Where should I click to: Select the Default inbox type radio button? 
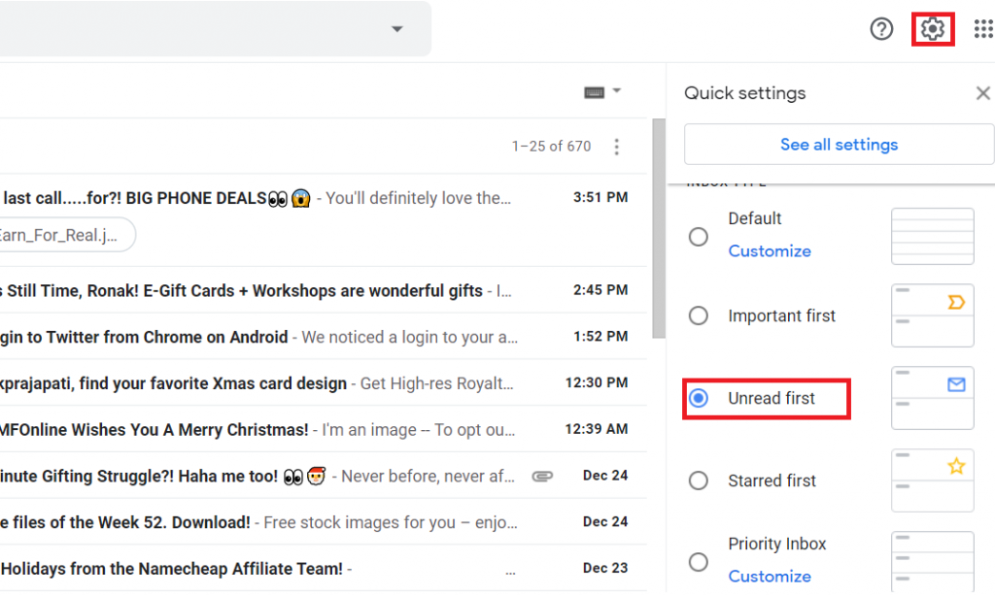pyautogui.click(x=698, y=236)
